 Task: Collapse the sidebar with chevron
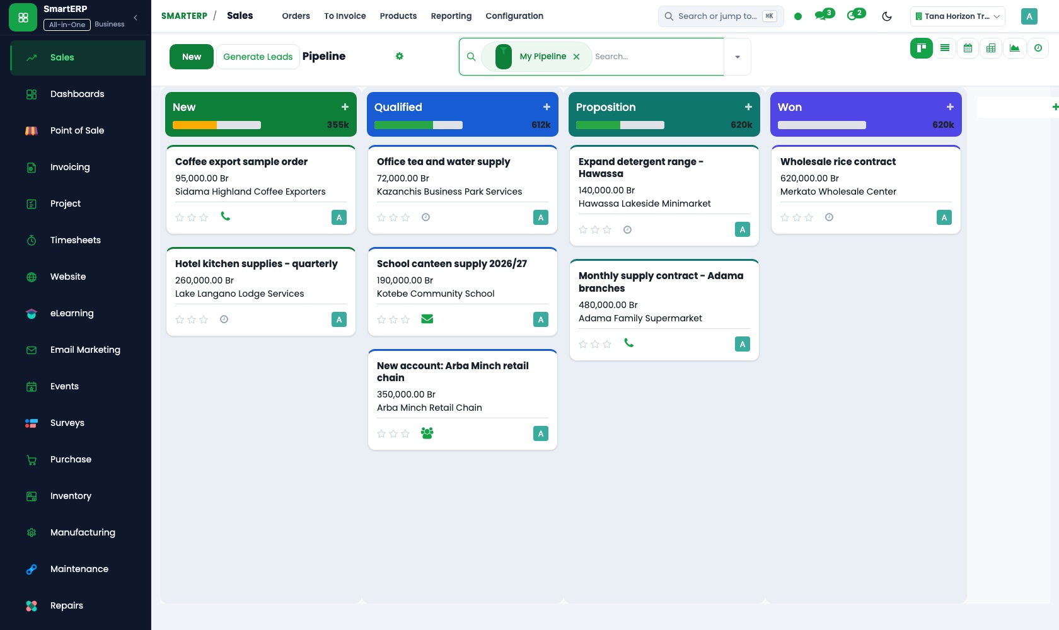pos(136,18)
